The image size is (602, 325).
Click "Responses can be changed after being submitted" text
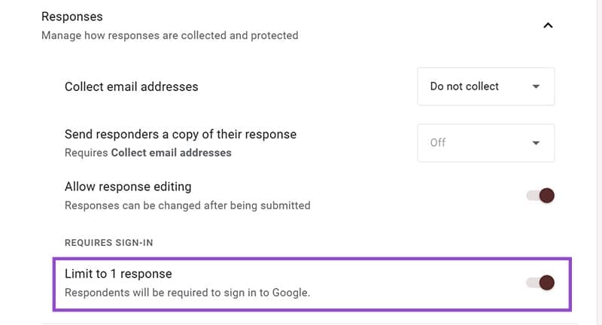187,205
